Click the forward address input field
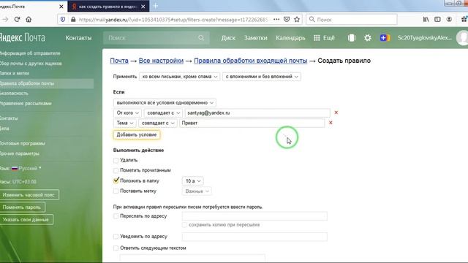 pos(254,216)
